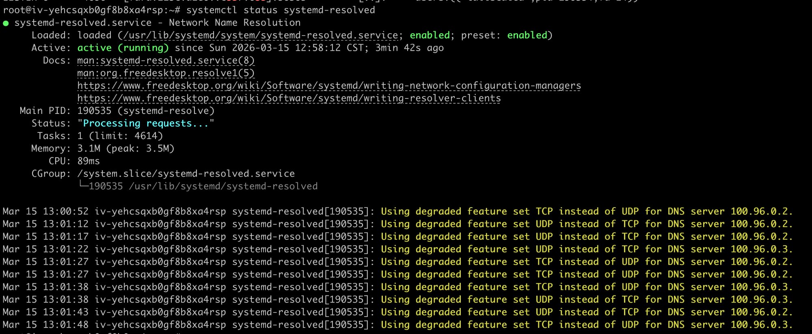Screen dimensions: 812x334
Task: Click the green "enabled" right after the unit path
Action: (430, 35)
